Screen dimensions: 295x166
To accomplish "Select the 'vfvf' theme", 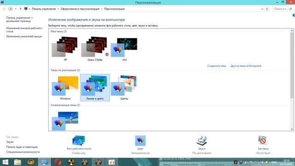I will coord(124,49).
